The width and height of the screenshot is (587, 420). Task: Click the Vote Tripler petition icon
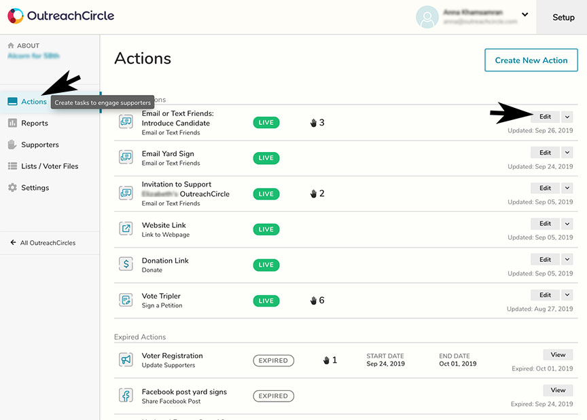pos(126,300)
